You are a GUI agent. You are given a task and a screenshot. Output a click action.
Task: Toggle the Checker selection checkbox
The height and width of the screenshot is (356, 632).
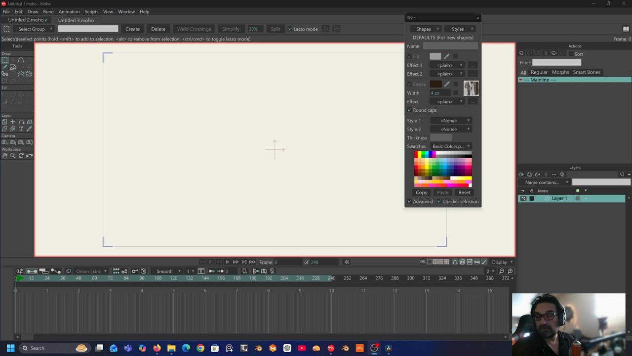(439, 201)
